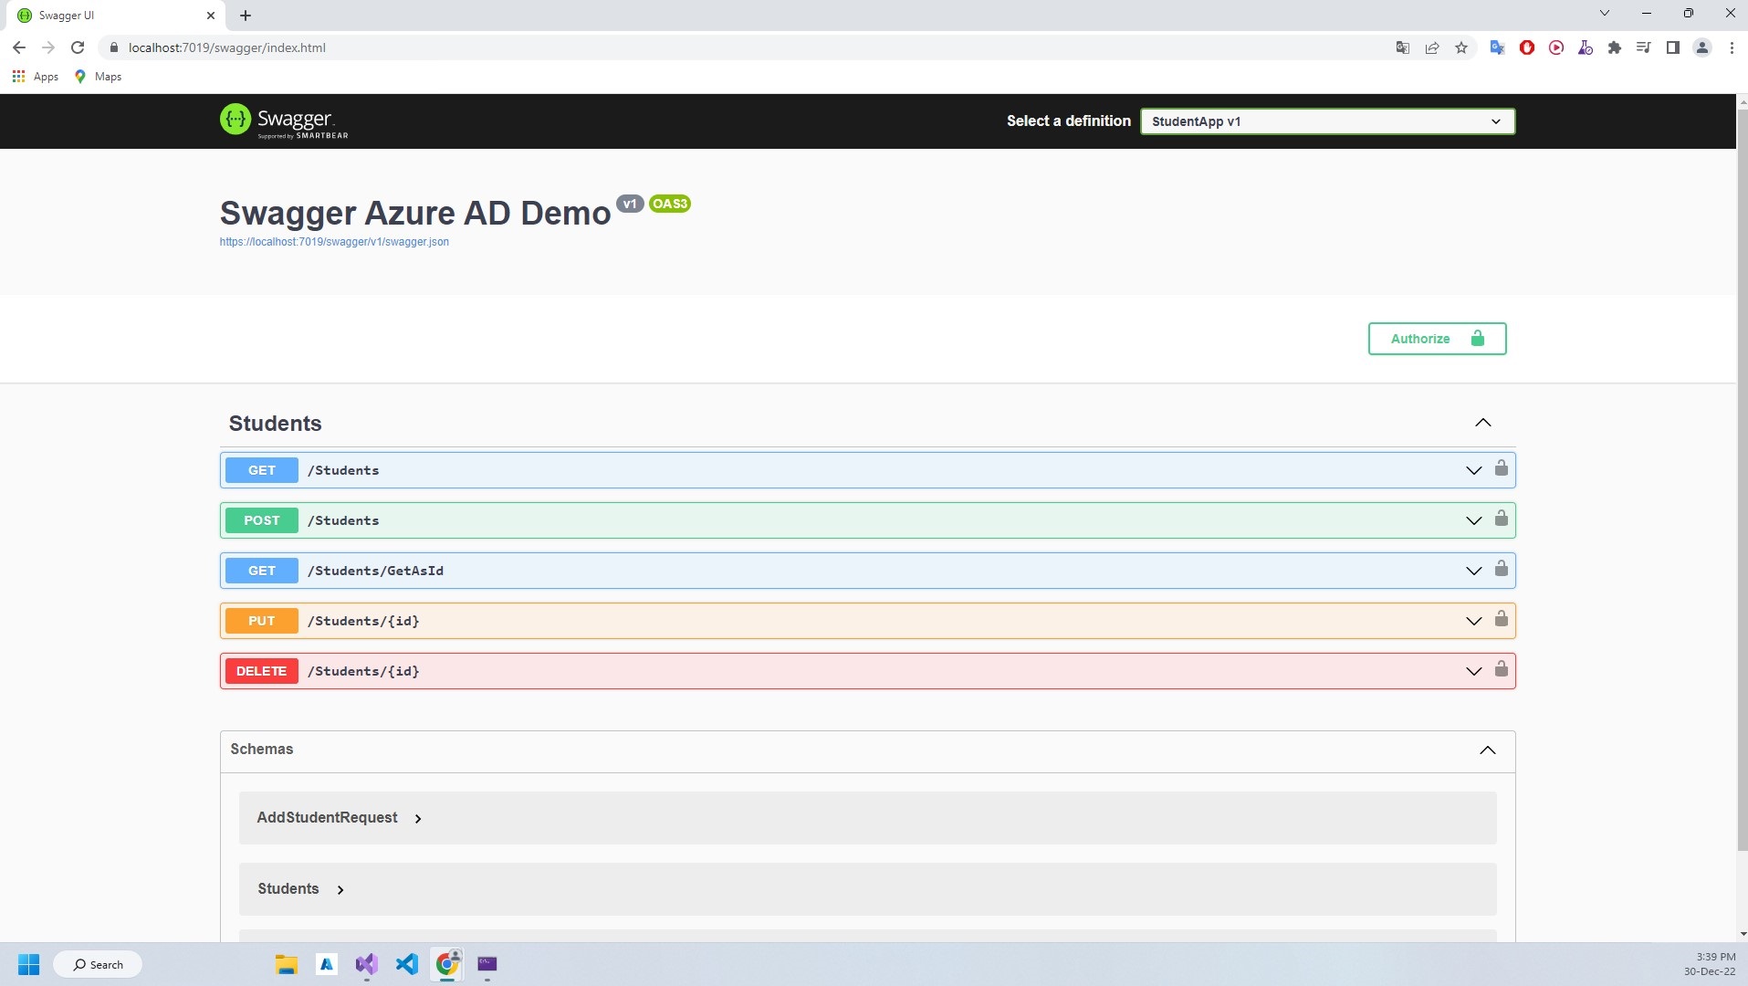Image resolution: width=1748 pixels, height=986 pixels.
Task: Expand the GET /Students/GetAsId operation arrow
Action: [x=1473, y=571]
